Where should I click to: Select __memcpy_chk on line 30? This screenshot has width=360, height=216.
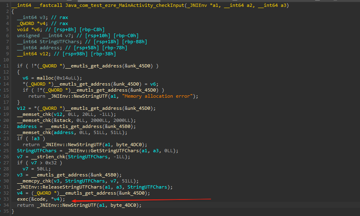coord(34,181)
